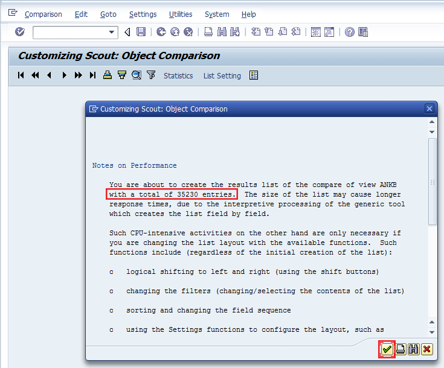Collapse command field with the left triangle

point(127,32)
